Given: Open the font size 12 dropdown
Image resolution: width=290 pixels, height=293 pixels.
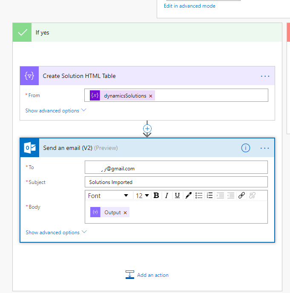Looking at the screenshot, I should 142,195.
